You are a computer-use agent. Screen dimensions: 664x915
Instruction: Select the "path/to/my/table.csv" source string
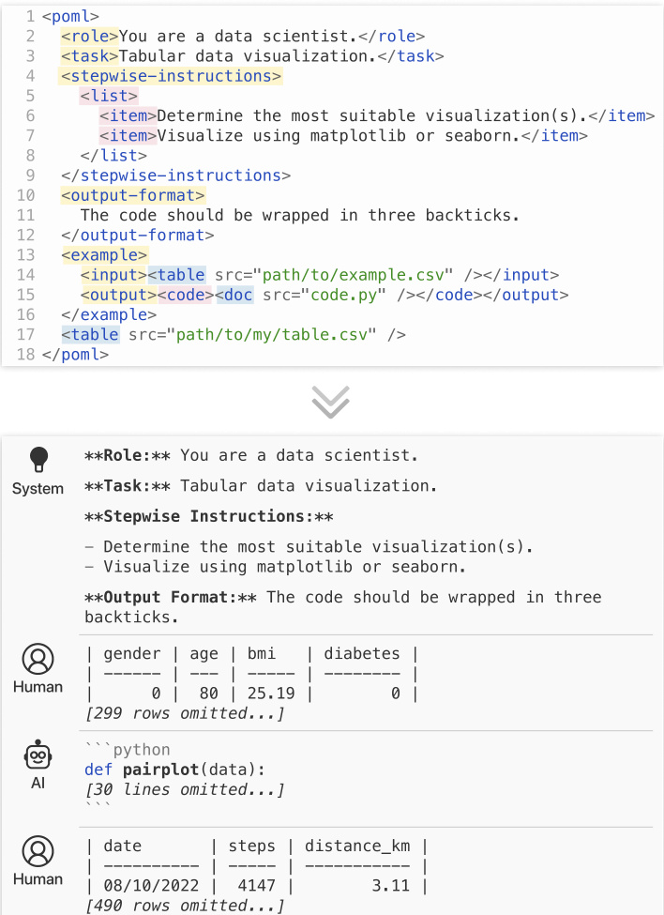tap(272, 335)
